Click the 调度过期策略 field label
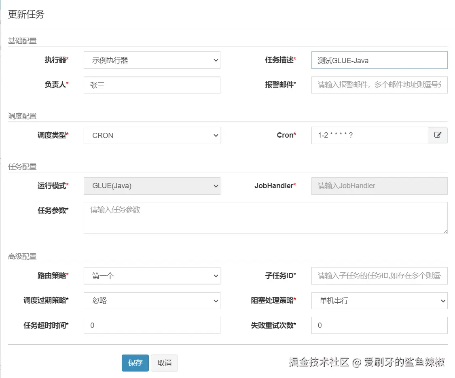 [46, 300]
